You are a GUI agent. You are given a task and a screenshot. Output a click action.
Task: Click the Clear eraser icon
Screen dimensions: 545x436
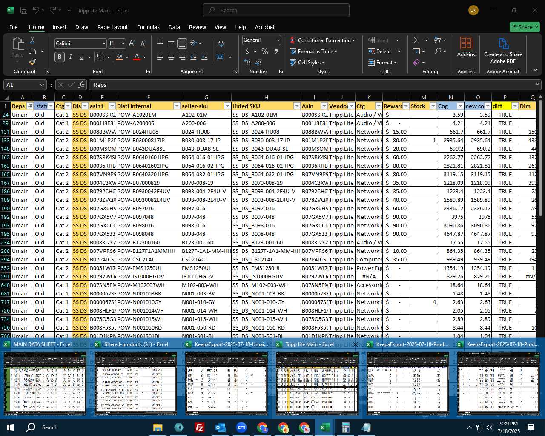(416, 62)
